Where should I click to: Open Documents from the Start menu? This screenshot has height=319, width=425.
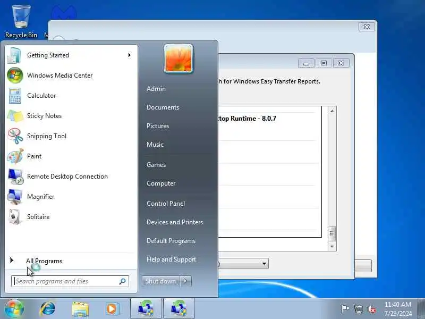(x=163, y=107)
